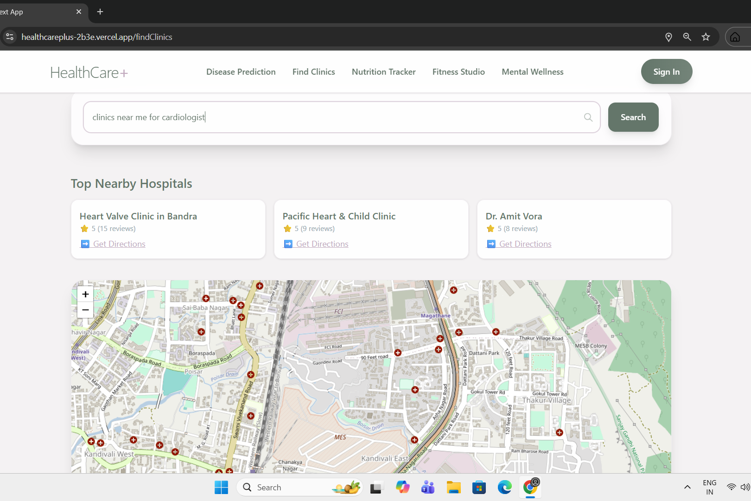Open a new browser tab
The image size is (751, 501).
100,12
